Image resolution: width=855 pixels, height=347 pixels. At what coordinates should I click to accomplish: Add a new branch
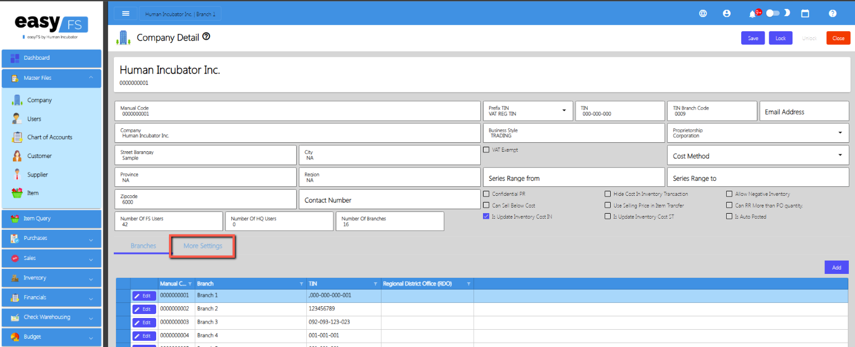837,268
